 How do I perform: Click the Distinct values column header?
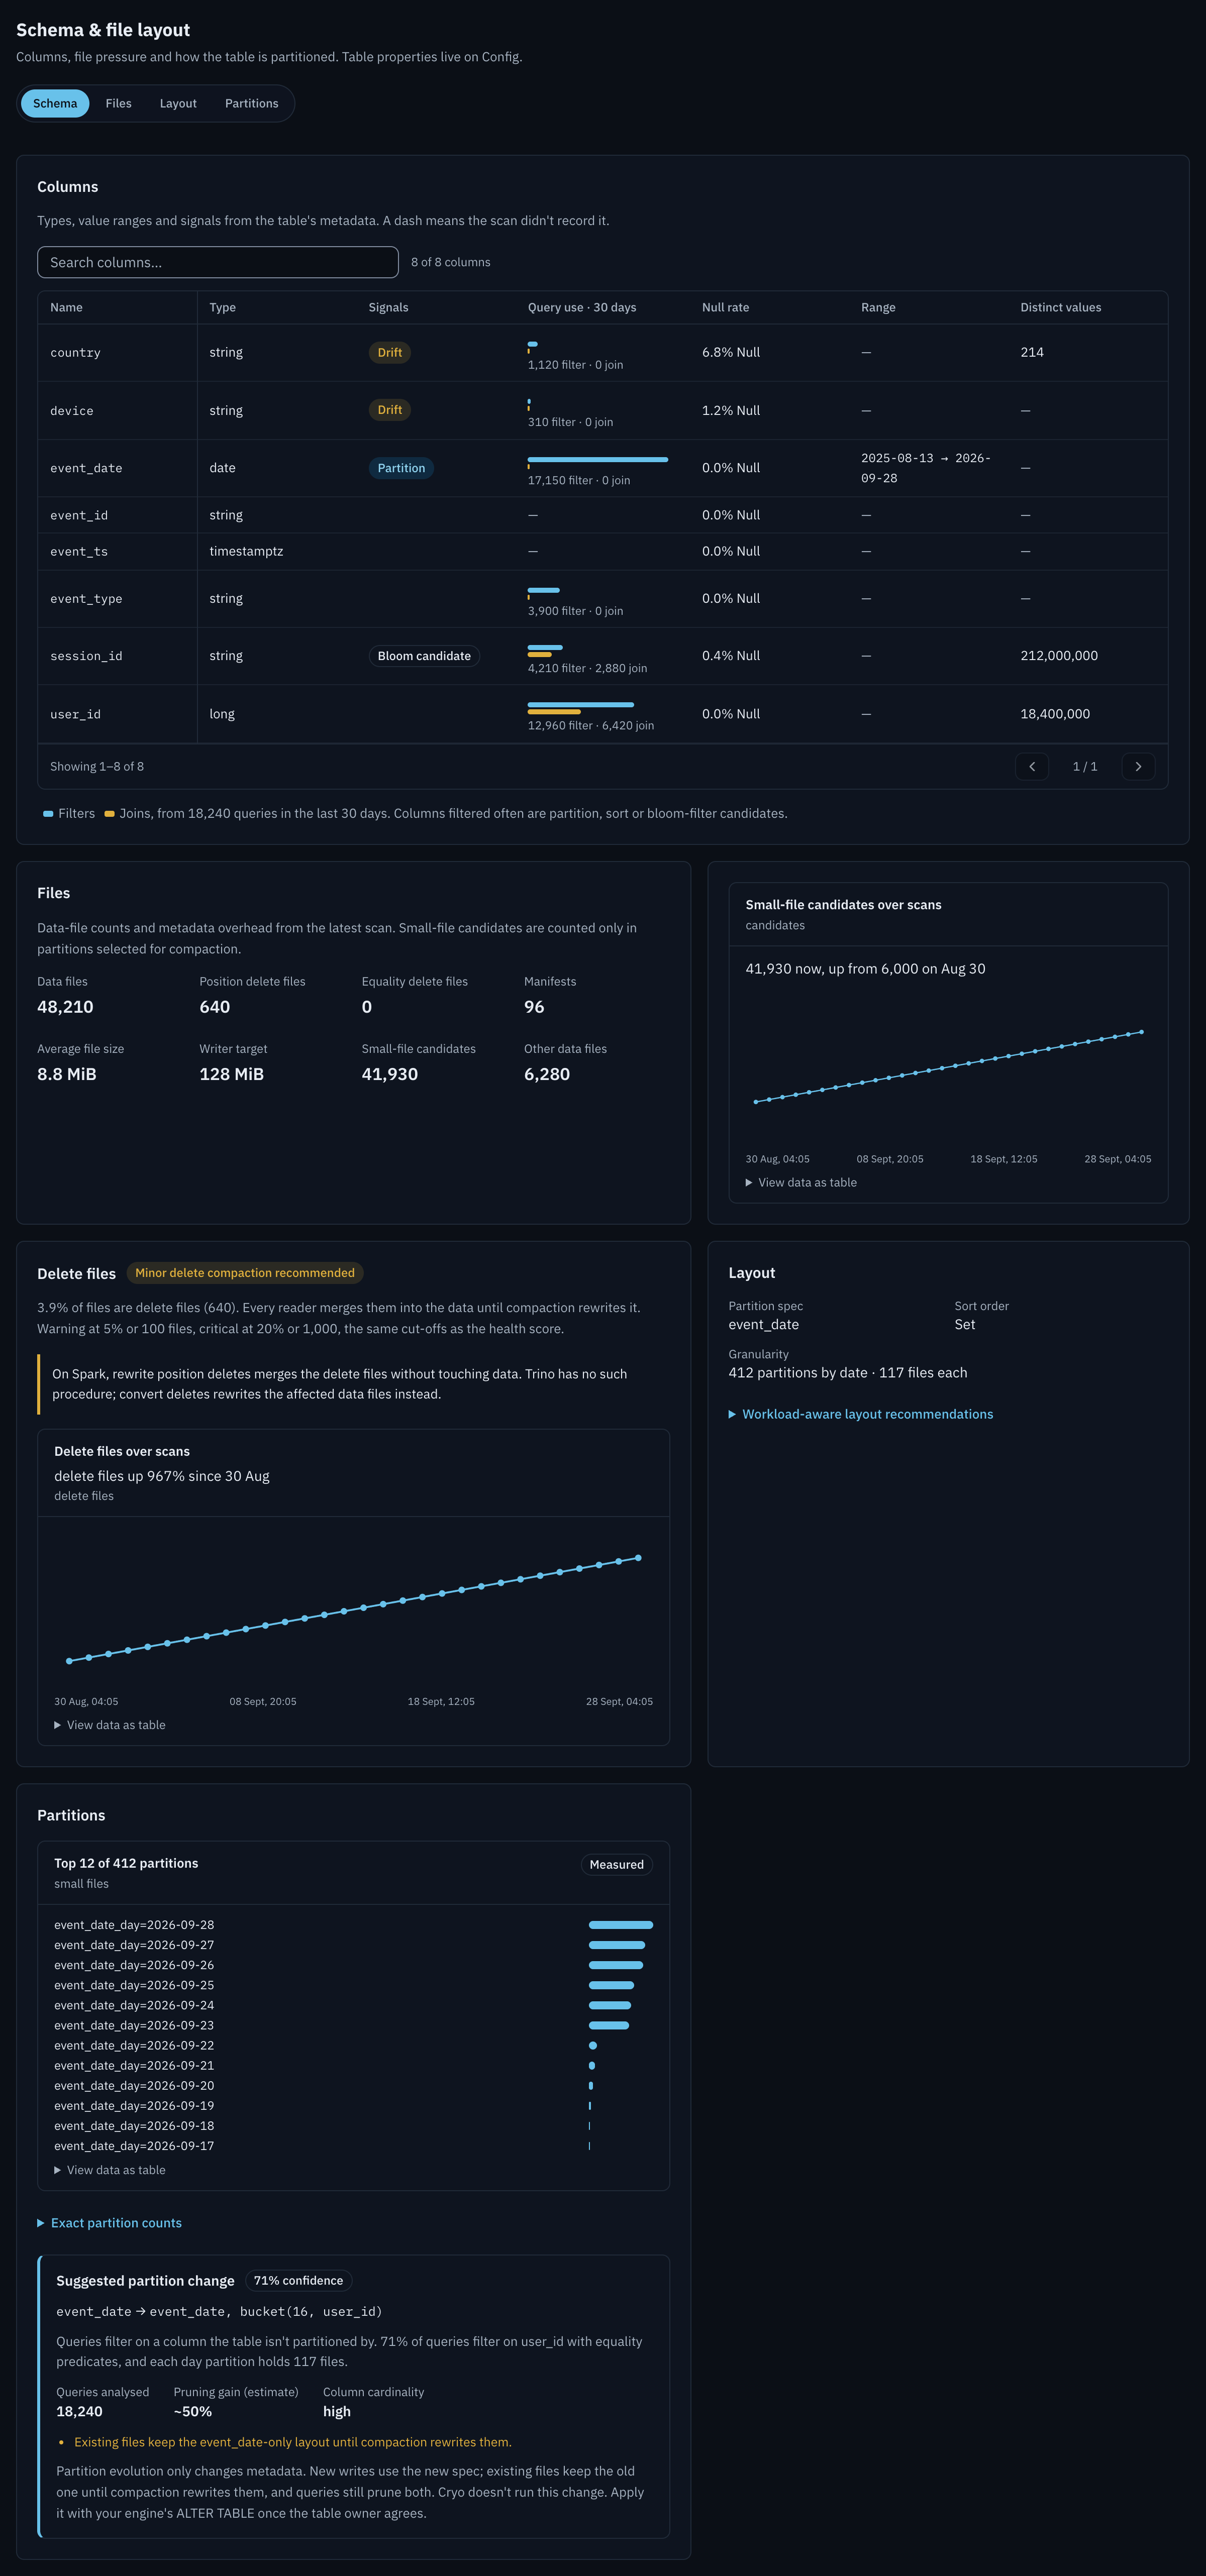tap(1060, 307)
